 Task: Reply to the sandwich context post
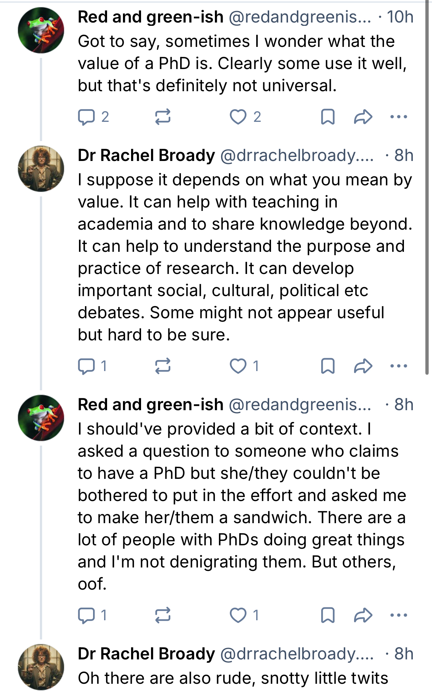[86, 615]
